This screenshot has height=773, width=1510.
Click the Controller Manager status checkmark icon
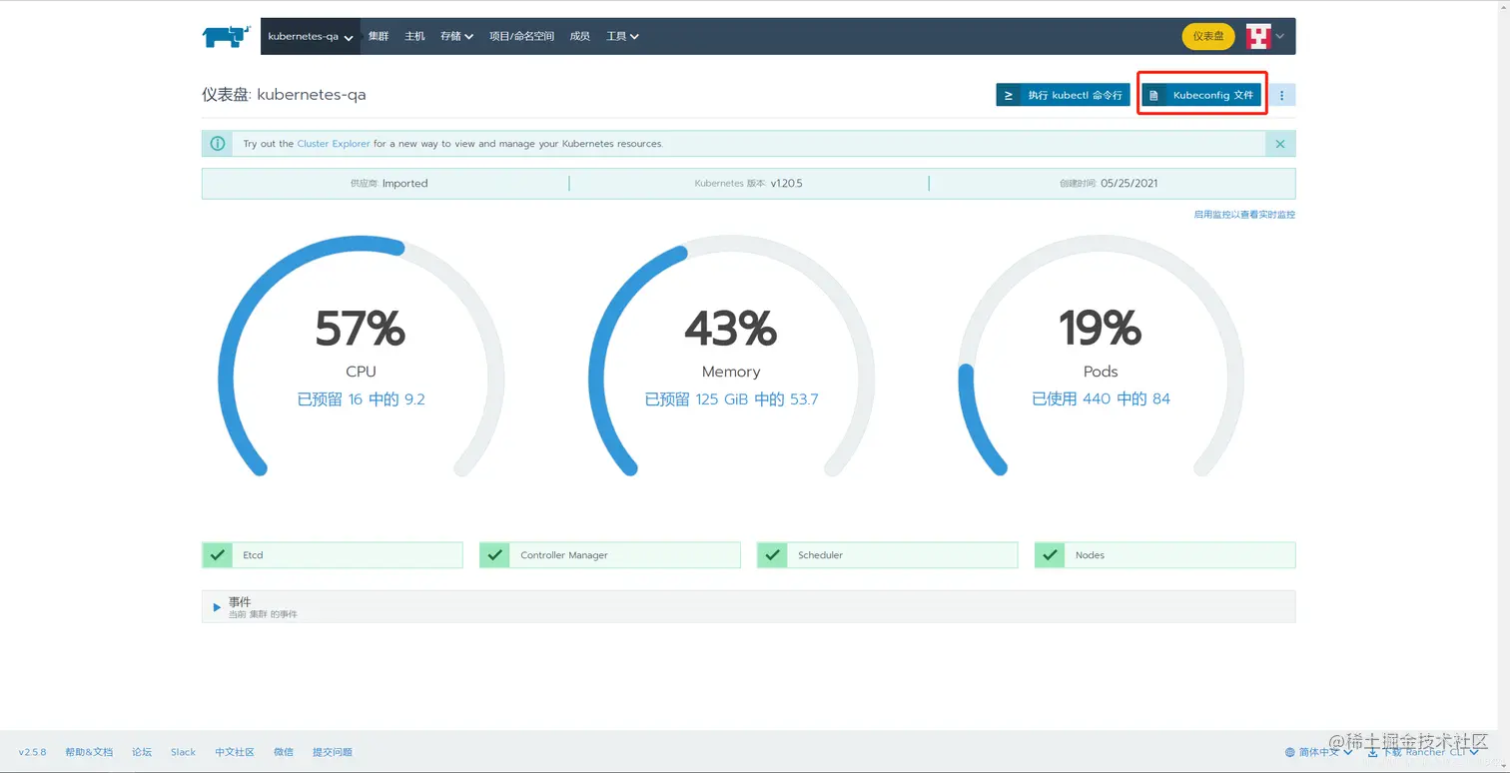(x=494, y=555)
